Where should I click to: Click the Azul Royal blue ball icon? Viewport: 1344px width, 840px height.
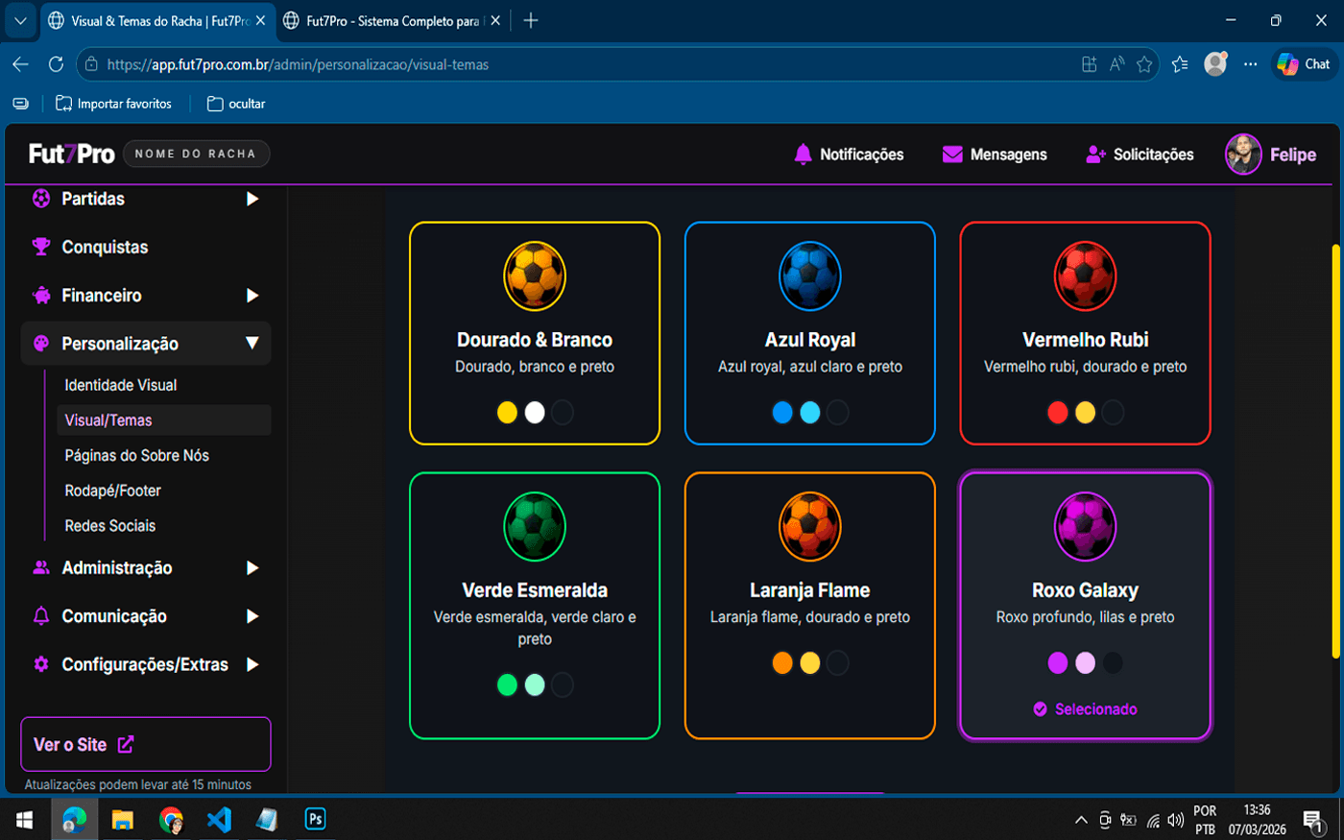[810, 276]
